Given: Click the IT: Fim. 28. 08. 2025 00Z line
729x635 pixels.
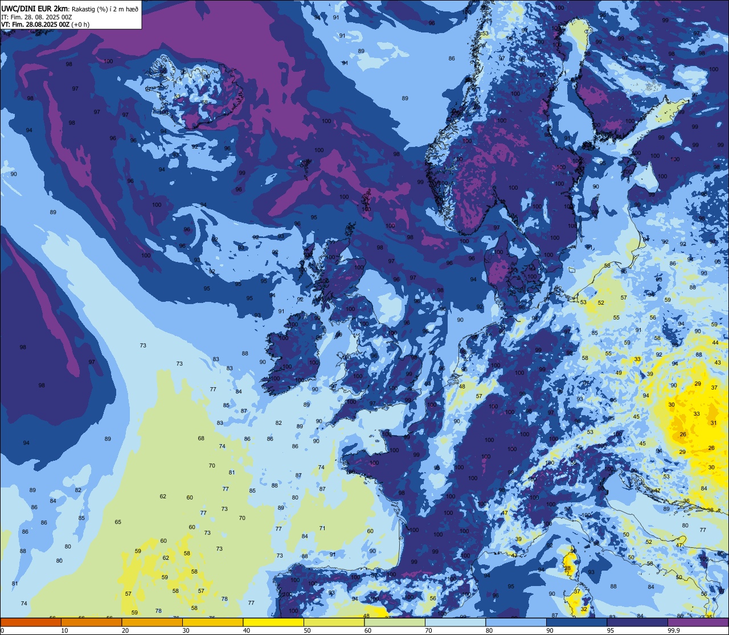Looking at the screenshot, I should (37, 17).
